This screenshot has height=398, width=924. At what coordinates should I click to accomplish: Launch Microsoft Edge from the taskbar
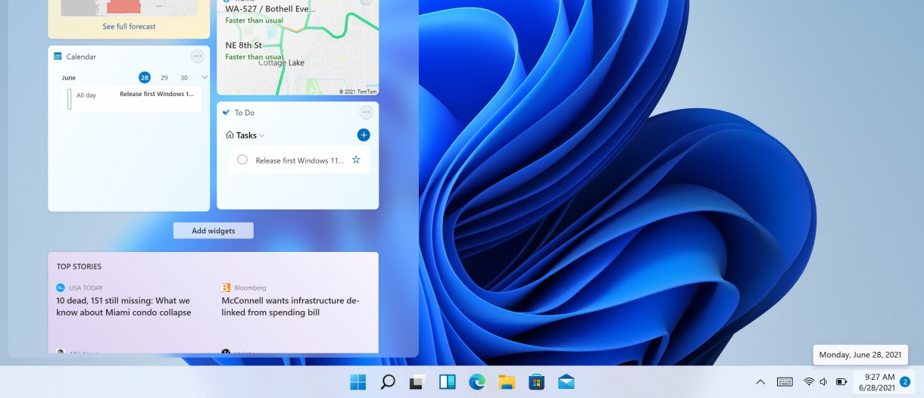tap(476, 382)
